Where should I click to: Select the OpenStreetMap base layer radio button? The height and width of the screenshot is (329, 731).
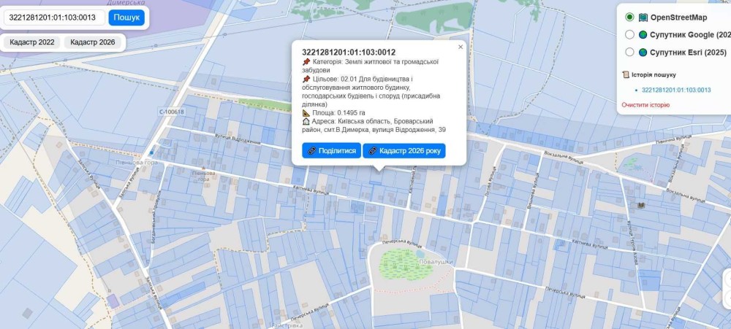tap(629, 18)
